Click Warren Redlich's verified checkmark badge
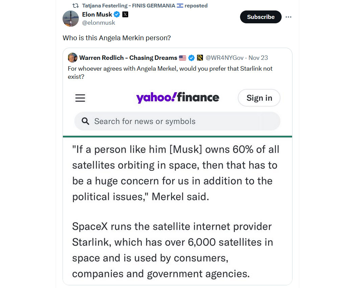The width and height of the screenshot is (355, 288). [191, 58]
